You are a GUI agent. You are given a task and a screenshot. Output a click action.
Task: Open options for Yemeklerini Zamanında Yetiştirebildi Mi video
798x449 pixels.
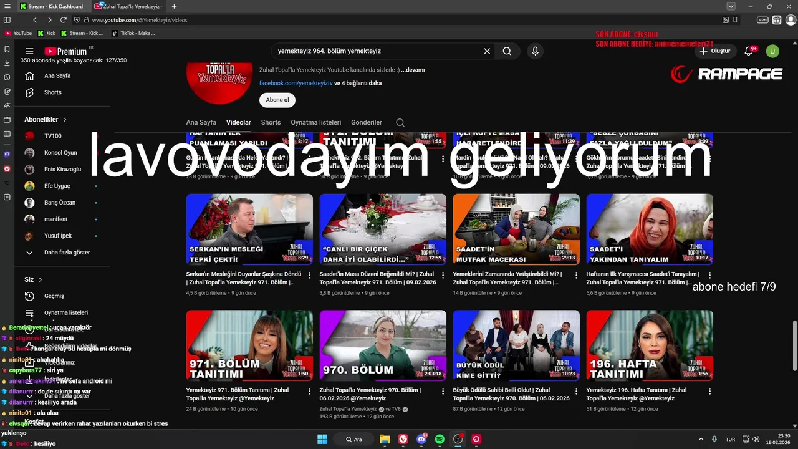(x=576, y=275)
